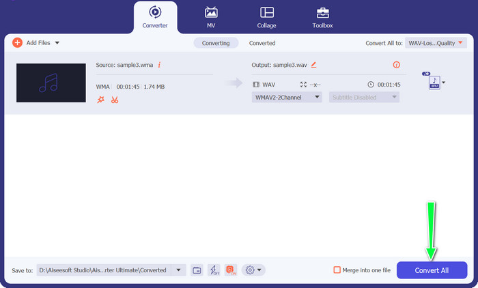Show the Converted files tab

pos(262,43)
